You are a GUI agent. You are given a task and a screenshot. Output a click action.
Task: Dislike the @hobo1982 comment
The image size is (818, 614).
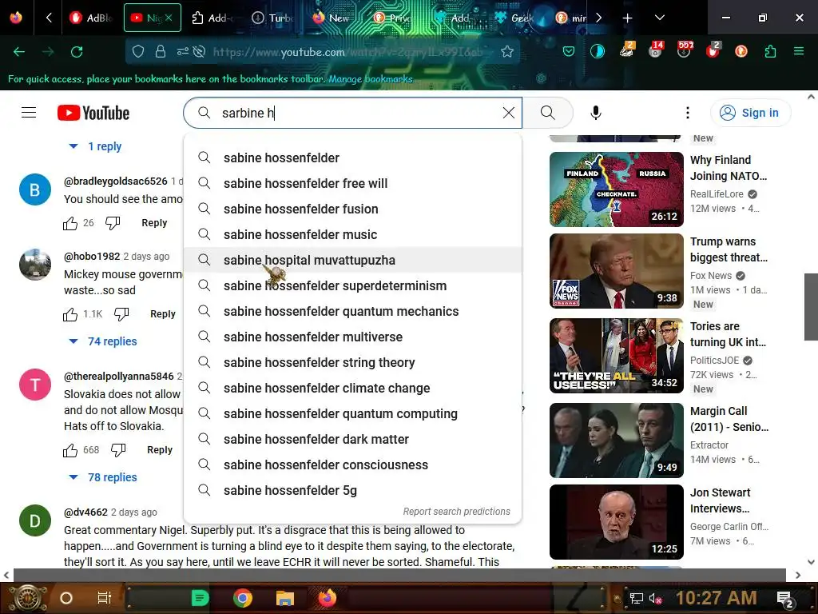pos(121,313)
